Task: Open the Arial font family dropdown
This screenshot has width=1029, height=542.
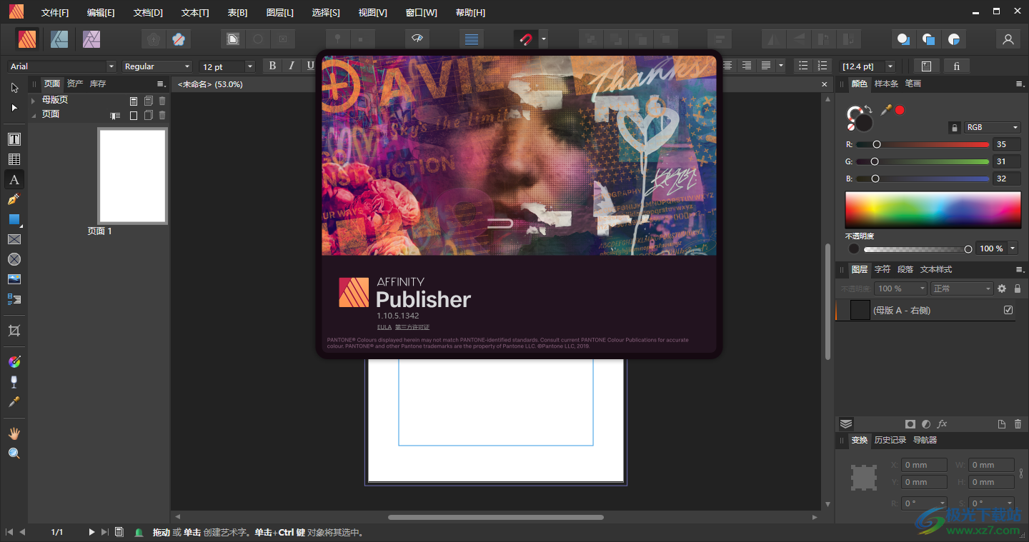Action: point(111,66)
